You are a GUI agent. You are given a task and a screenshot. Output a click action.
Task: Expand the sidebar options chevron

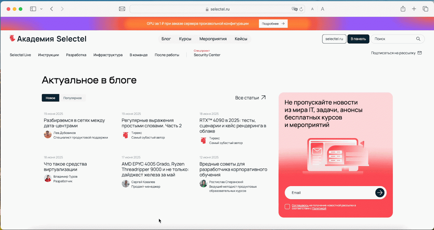[41, 9]
